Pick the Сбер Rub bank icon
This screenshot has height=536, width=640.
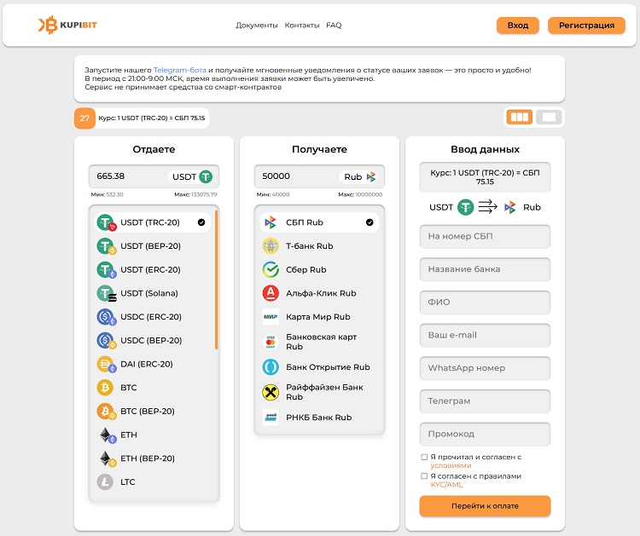pos(271,270)
